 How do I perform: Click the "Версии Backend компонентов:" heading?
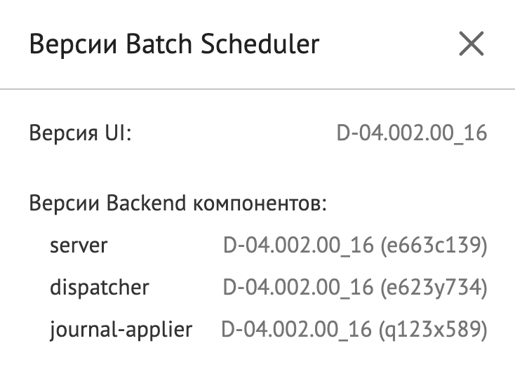[179, 204]
